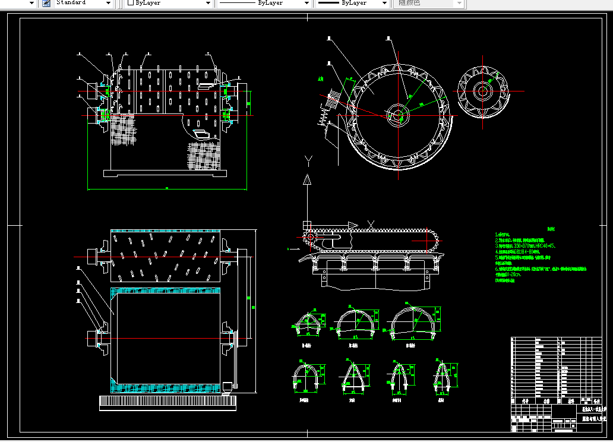The image size is (613, 442).
Task: Open the Standard style dropdown
Action: [83, 3]
